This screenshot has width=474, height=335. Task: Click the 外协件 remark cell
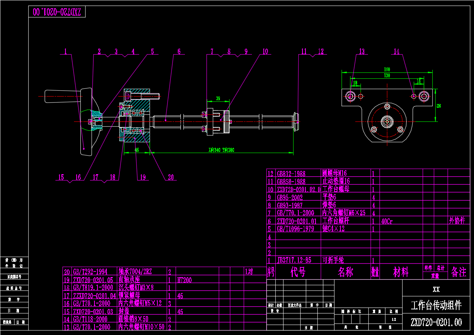click(x=457, y=221)
